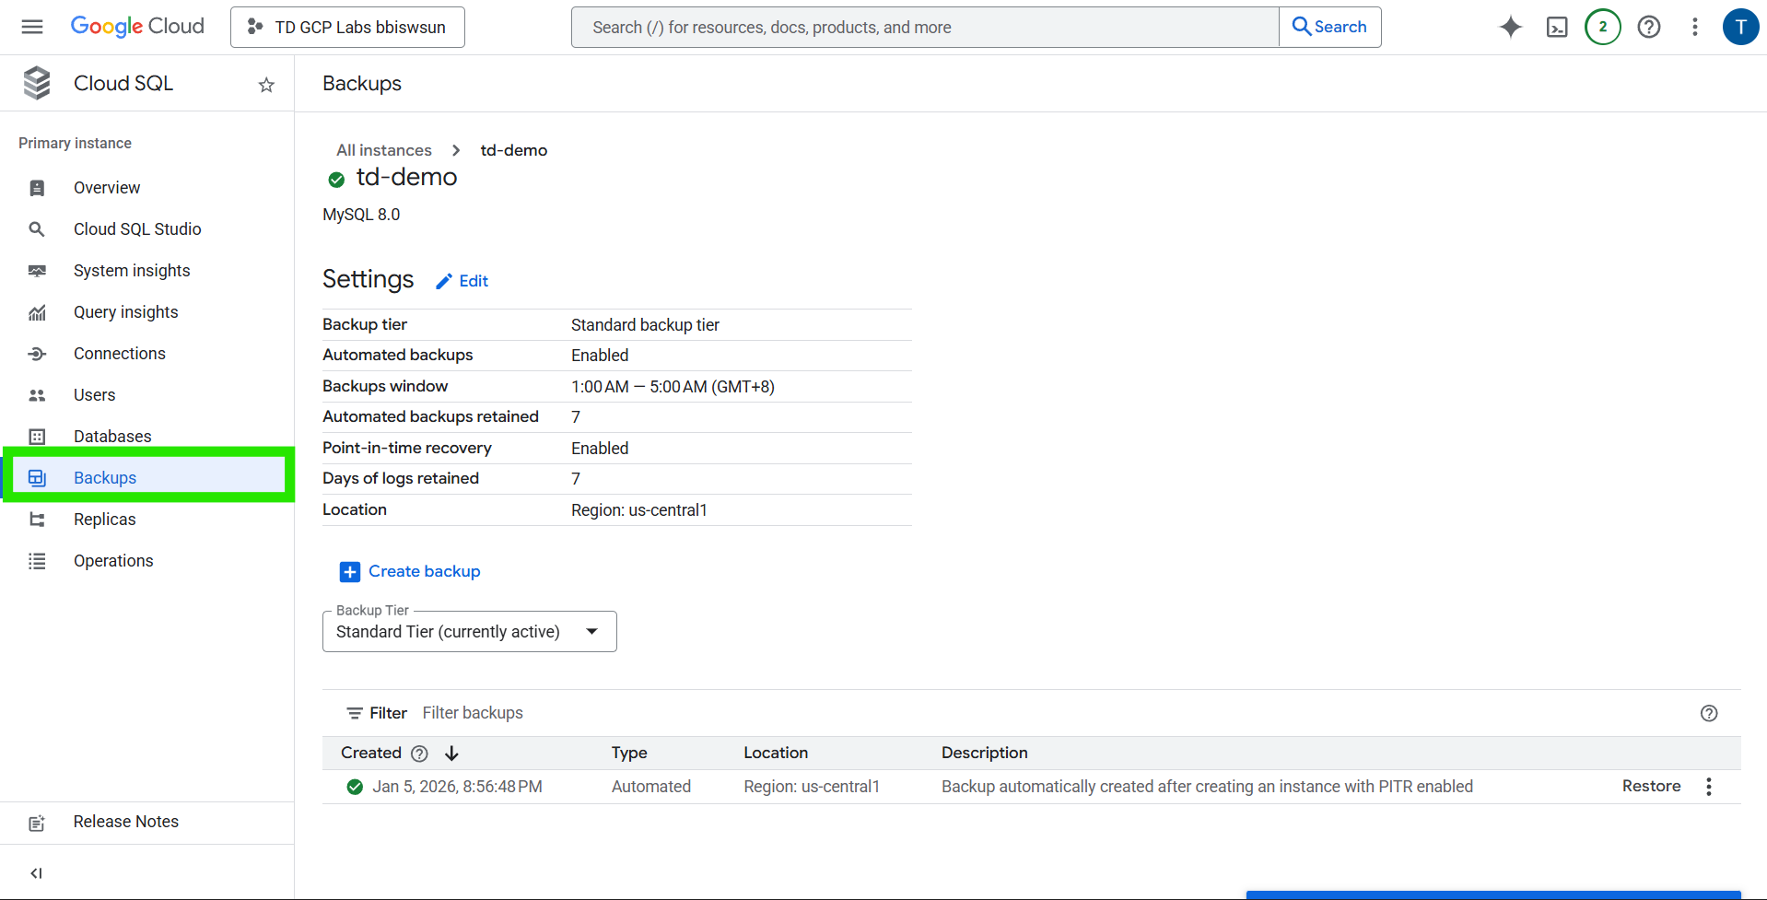The width and height of the screenshot is (1767, 900).
Task: Edit the backup settings
Action: pos(462,281)
